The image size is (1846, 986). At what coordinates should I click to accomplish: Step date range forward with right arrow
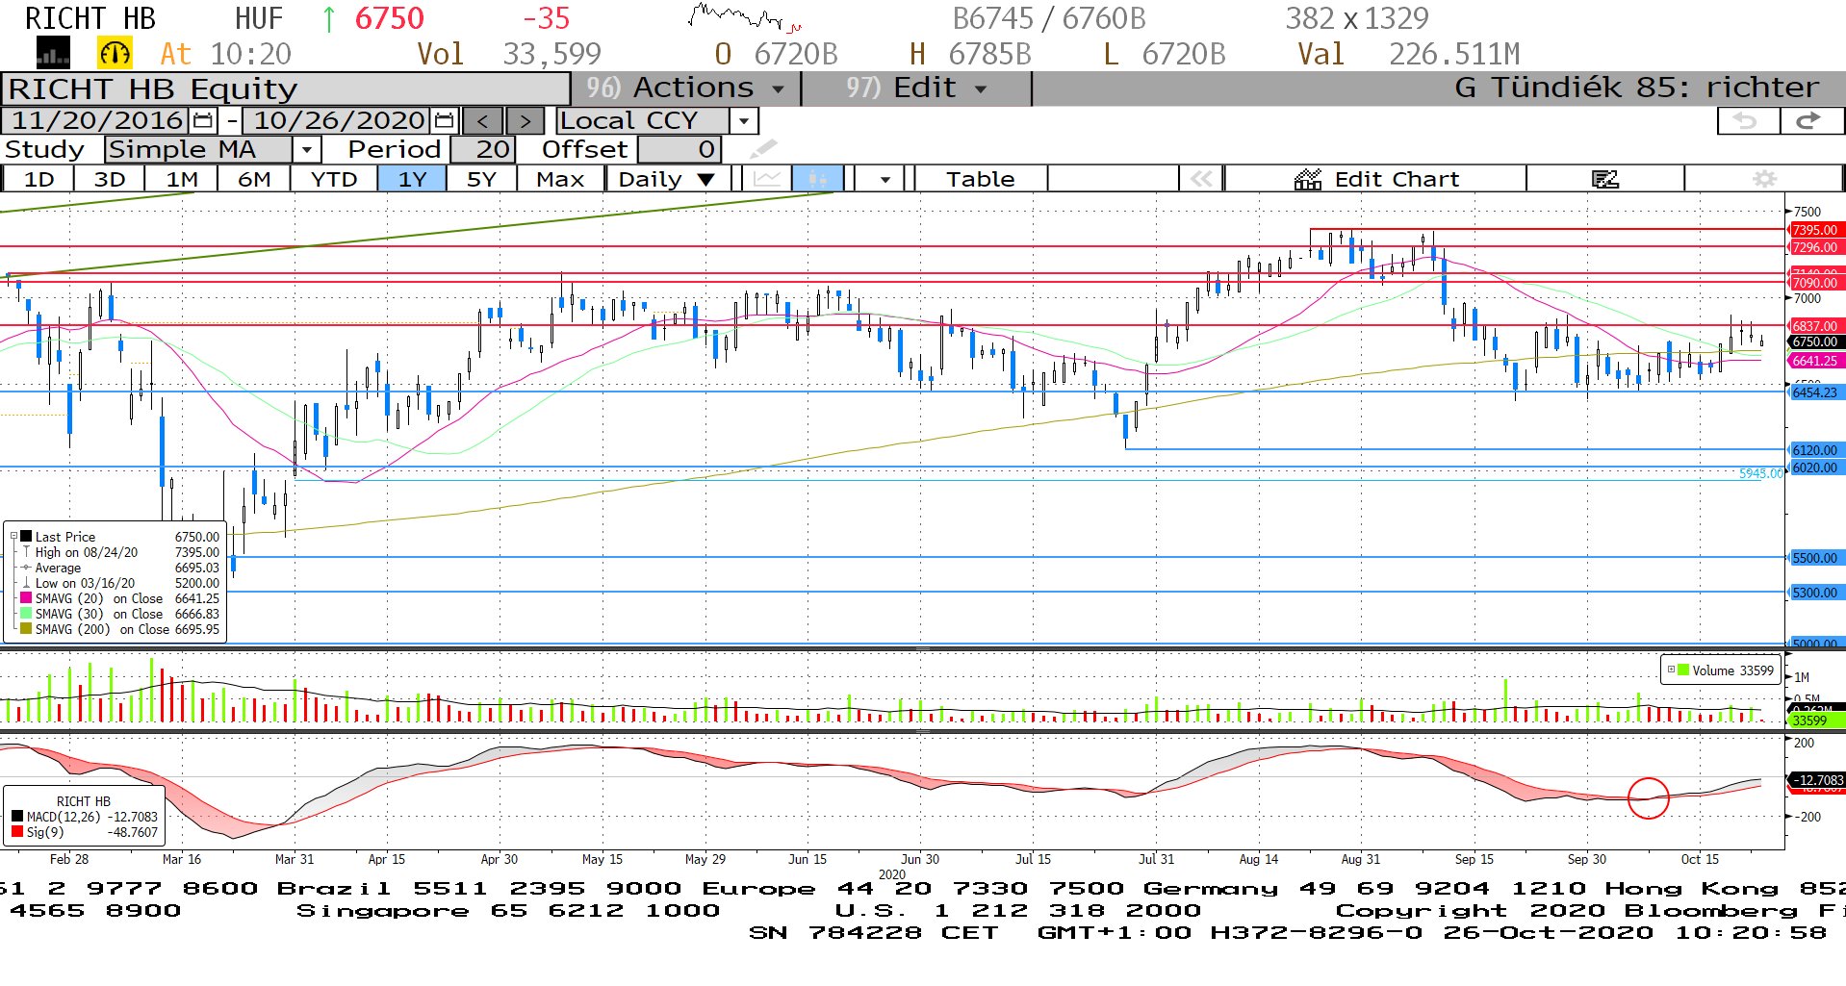coord(525,120)
